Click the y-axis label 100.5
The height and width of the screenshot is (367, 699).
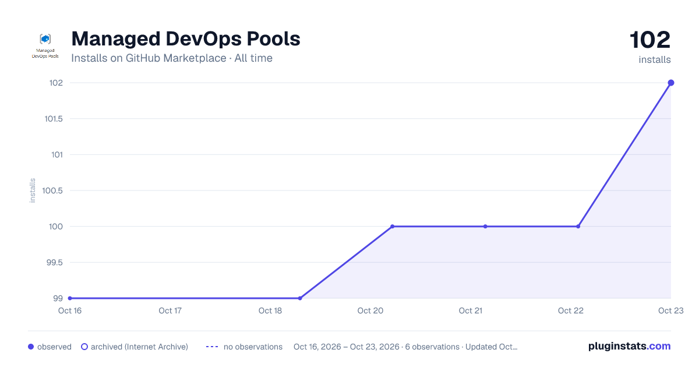pos(54,190)
